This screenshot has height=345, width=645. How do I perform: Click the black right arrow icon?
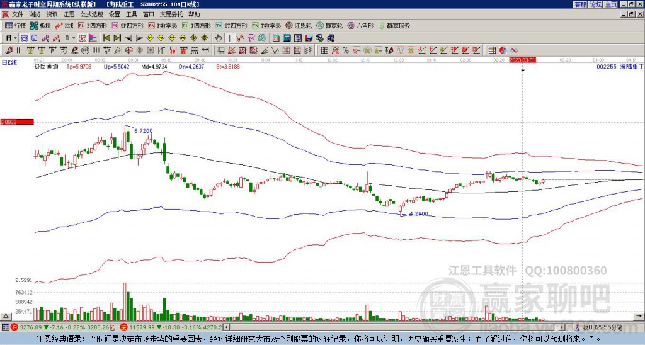click(x=139, y=38)
